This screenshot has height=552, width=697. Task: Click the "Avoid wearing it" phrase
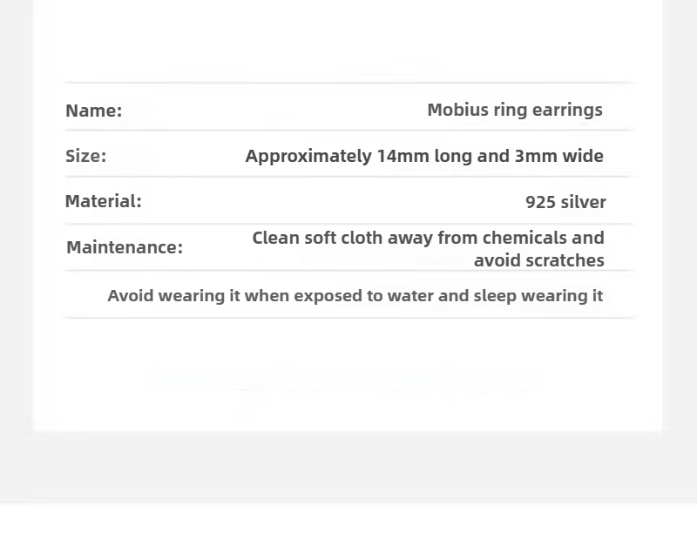pyautogui.click(x=173, y=296)
